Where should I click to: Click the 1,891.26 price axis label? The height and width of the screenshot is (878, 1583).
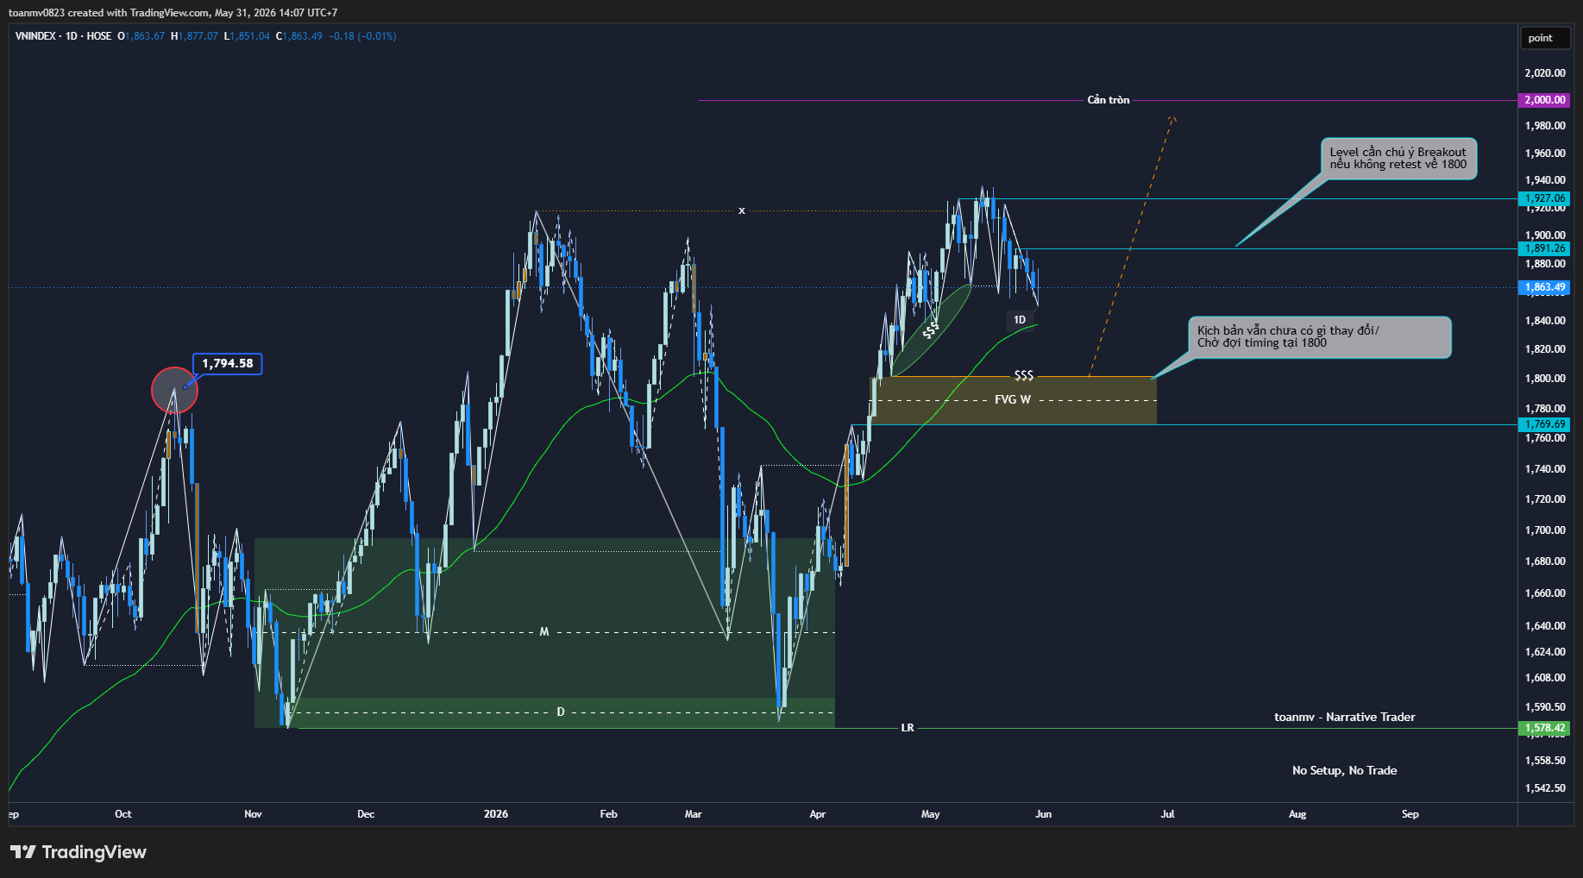tap(1544, 248)
